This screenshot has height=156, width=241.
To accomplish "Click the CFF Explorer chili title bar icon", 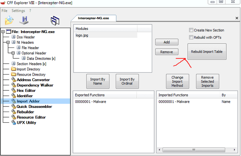I will coord(3,3).
